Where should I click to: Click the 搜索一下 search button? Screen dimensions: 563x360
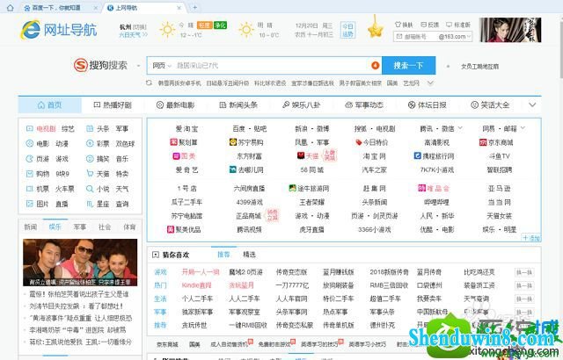[408, 65]
